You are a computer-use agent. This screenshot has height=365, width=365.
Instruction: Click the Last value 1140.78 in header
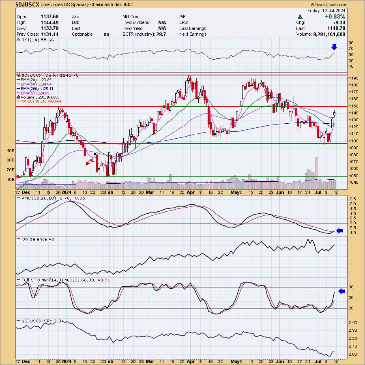pyautogui.click(x=337, y=28)
